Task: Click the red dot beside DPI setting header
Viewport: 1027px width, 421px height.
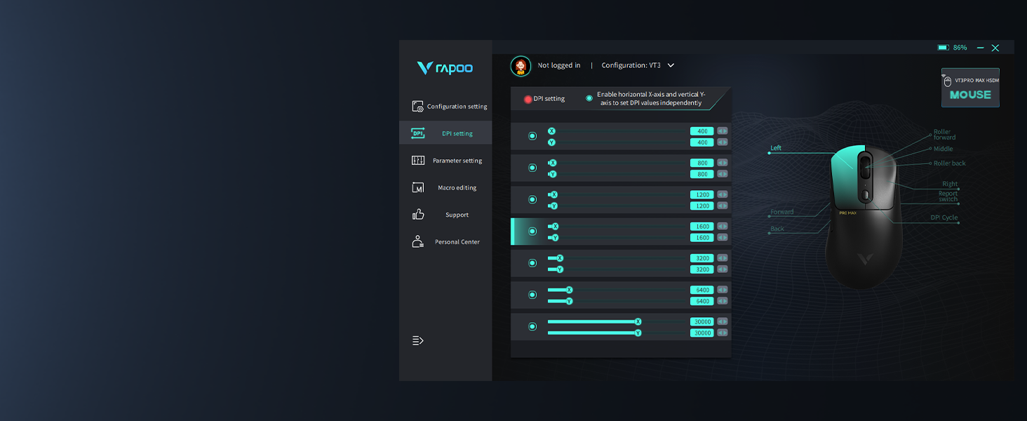Action: pyautogui.click(x=528, y=100)
